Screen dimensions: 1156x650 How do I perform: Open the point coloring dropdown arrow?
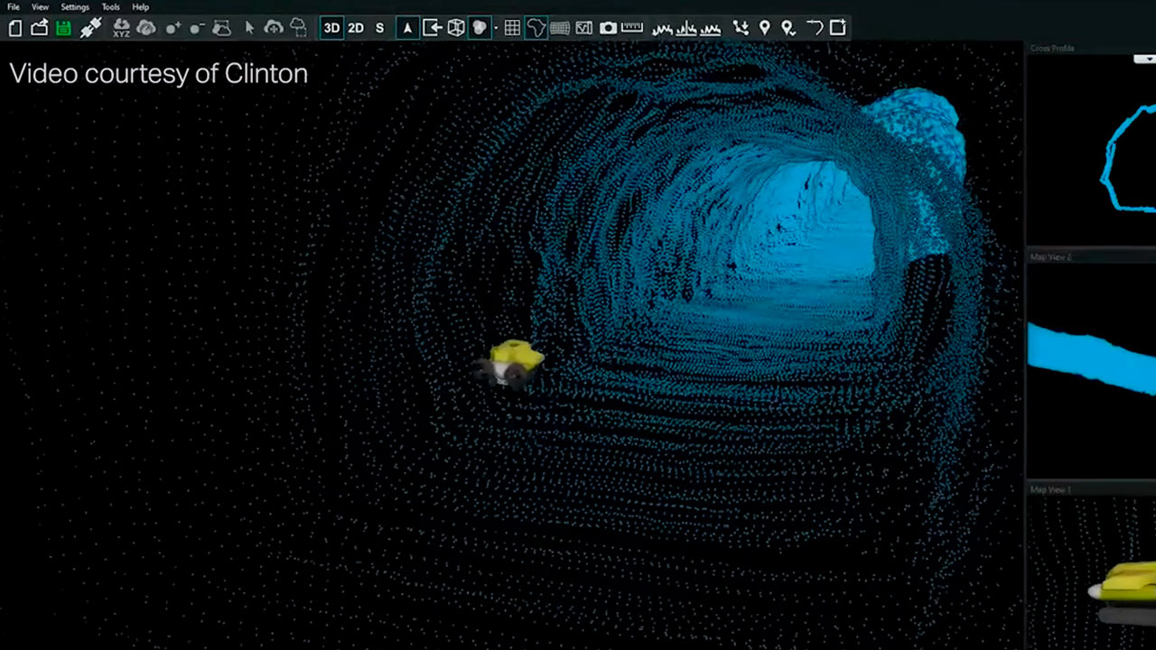496,29
